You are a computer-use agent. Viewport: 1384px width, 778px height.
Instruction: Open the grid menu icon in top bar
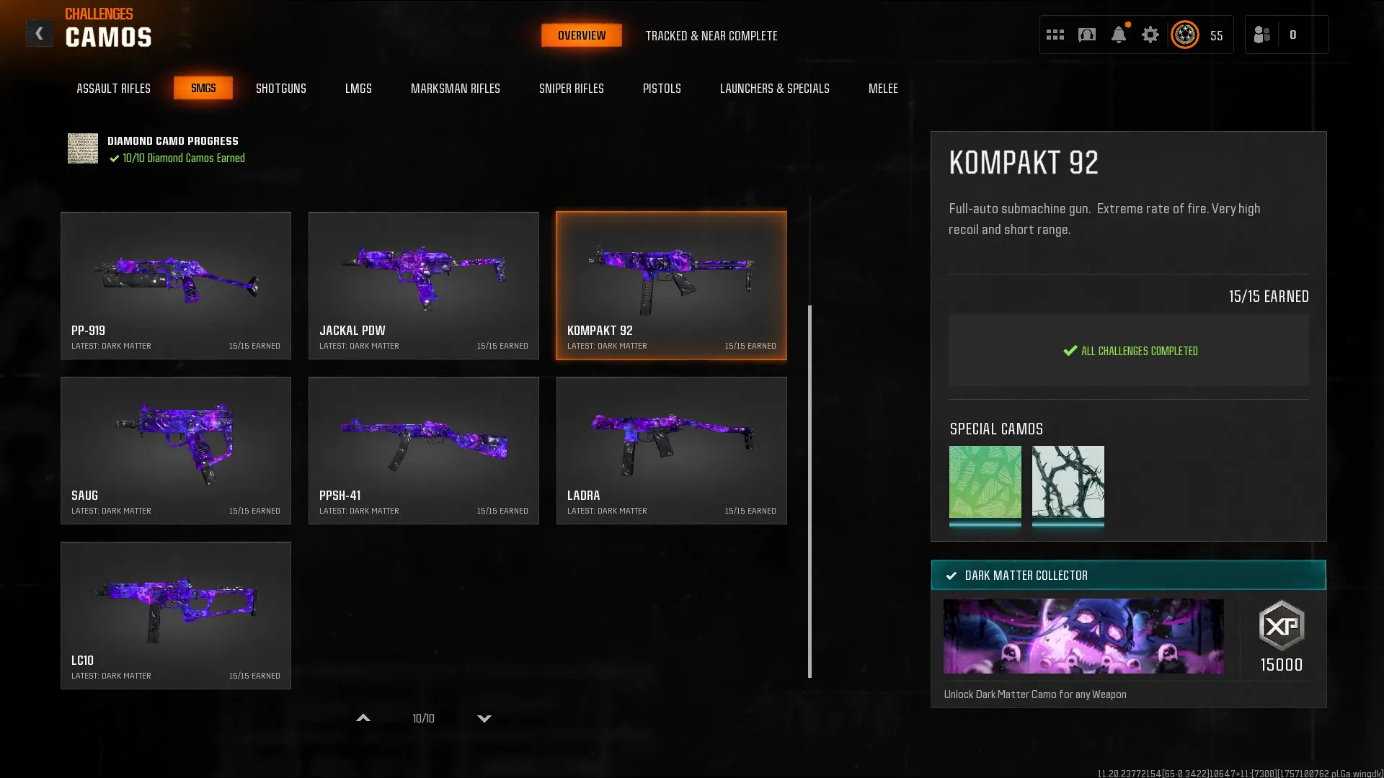coord(1055,35)
